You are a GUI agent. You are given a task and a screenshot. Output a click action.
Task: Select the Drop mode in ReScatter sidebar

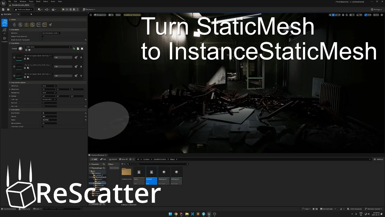click(5, 23)
